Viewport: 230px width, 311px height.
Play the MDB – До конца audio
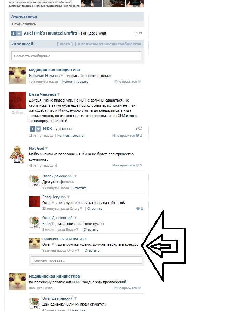[32, 129]
